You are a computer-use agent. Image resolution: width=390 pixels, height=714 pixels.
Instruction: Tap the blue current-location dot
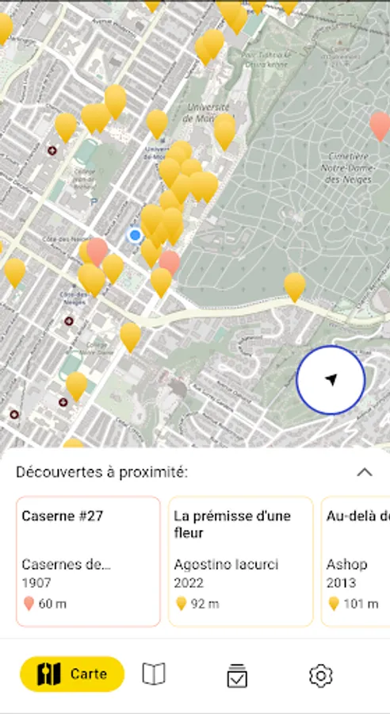[135, 236]
